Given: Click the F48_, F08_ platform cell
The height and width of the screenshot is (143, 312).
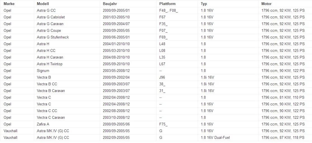Looking at the screenshot, I should 169,10.
